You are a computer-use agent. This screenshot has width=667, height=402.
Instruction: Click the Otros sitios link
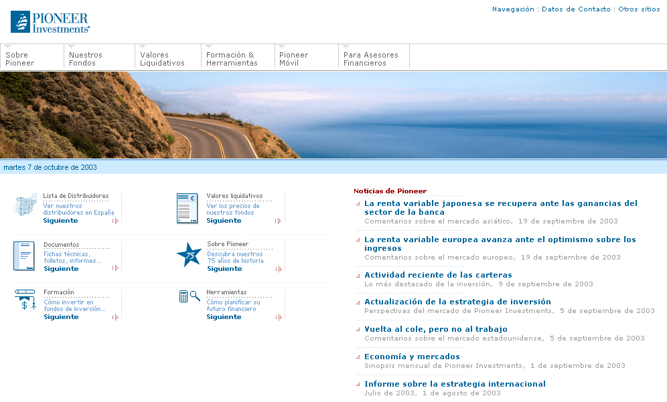point(639,9)
